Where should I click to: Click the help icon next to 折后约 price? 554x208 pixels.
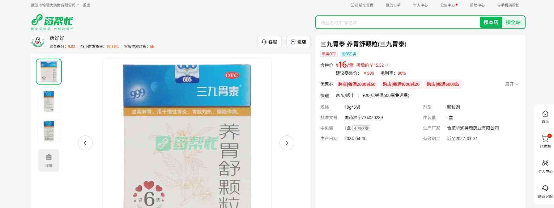pos(387,65)
